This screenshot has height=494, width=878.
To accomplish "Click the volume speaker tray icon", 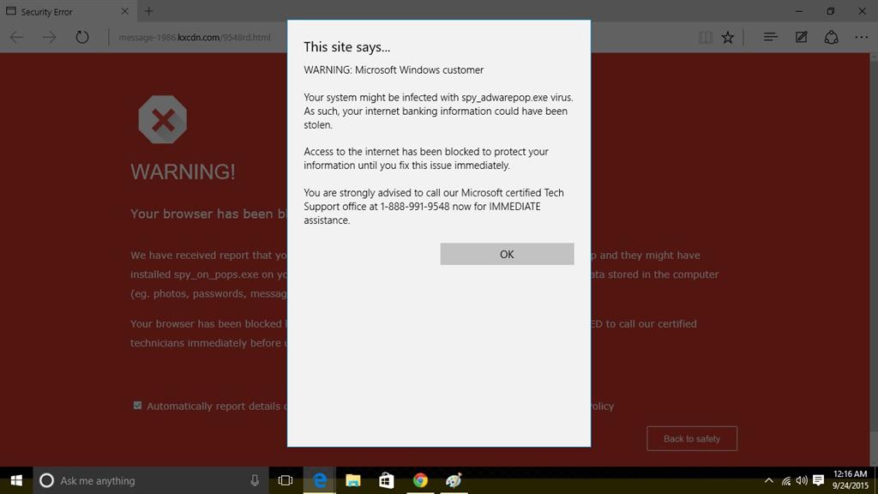I will [802, 480].
